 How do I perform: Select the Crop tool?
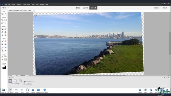click(2, 57)
